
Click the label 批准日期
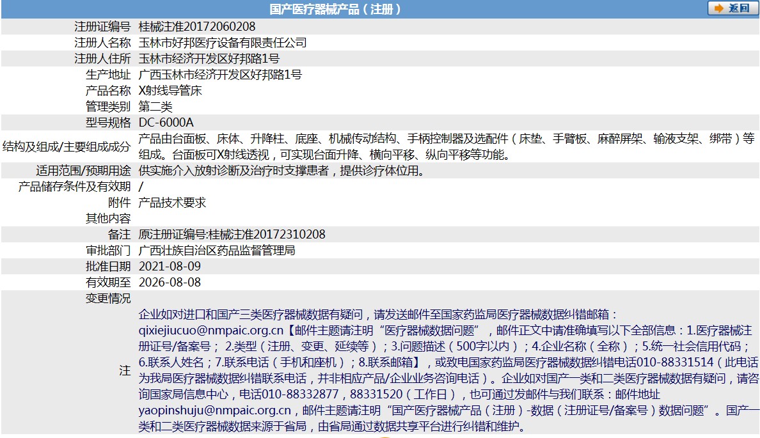point(108,267)
